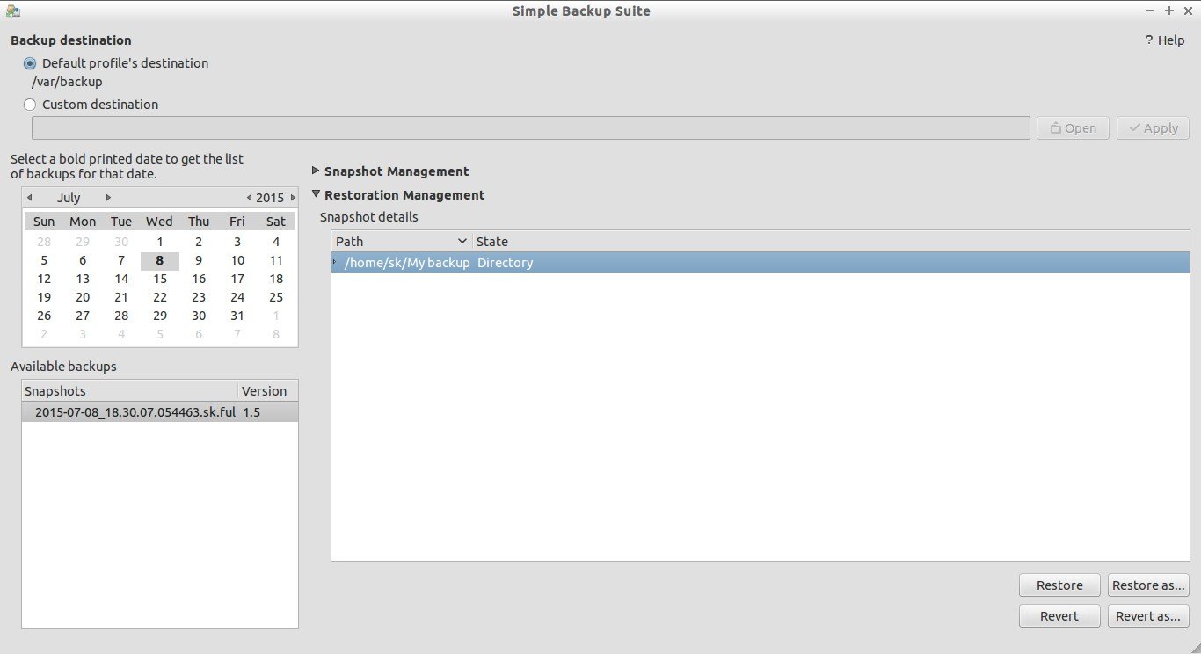Select snapshot 2015-07-08_18.30.07.054463.sk.ful
This screenshot has height=654, width=1201.
pos(160,412)
